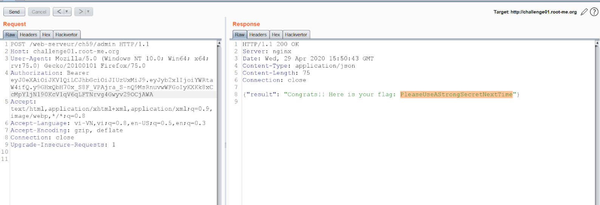Click the 'User-Agent: Mozilla/5.0' header line
Viewport: 600px width, 205px height.
point(110,59)
